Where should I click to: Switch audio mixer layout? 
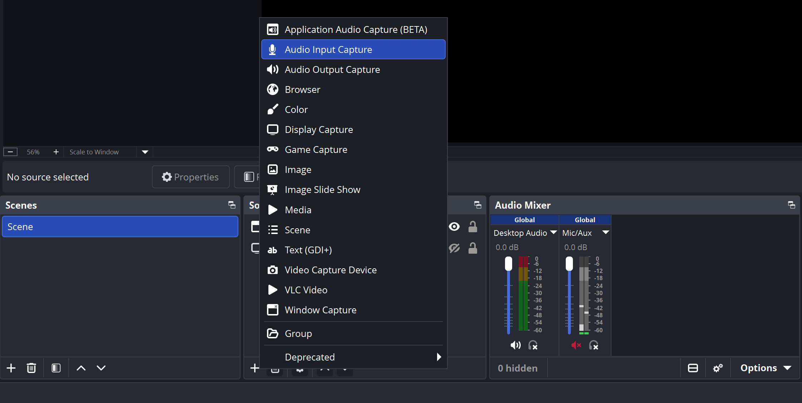693,368
